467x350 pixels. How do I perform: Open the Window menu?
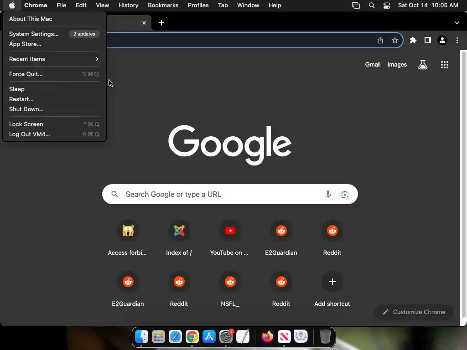[x=248, y=5]
